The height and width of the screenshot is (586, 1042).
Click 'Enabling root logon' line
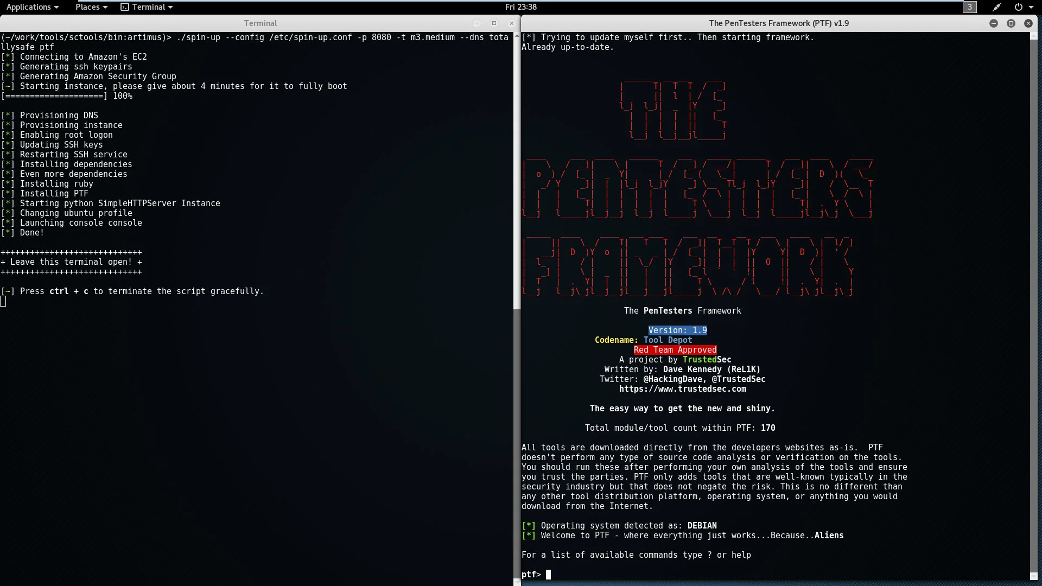click(56, 135)
